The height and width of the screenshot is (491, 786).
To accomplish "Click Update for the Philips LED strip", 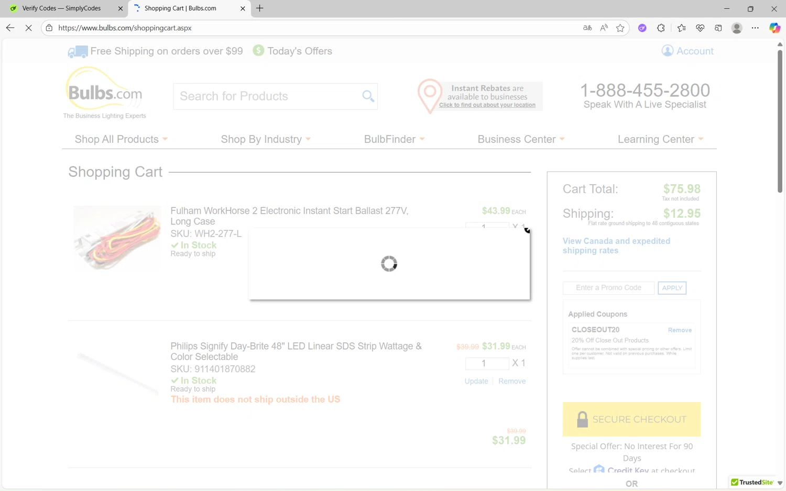I will point(476,381).
